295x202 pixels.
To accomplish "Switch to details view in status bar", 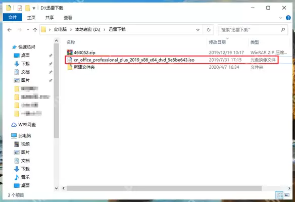I will (x=279, y=195).
